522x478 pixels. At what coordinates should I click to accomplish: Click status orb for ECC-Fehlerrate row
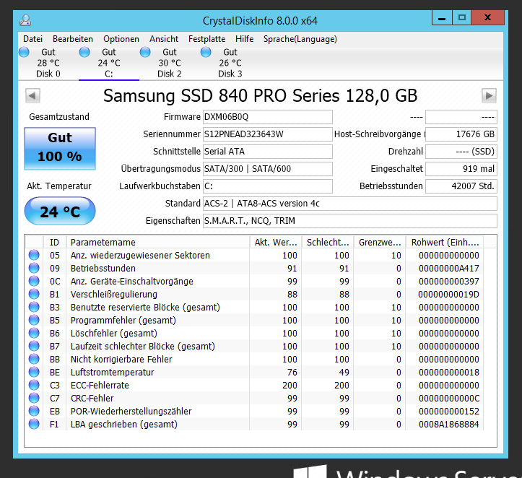[34, 385]
